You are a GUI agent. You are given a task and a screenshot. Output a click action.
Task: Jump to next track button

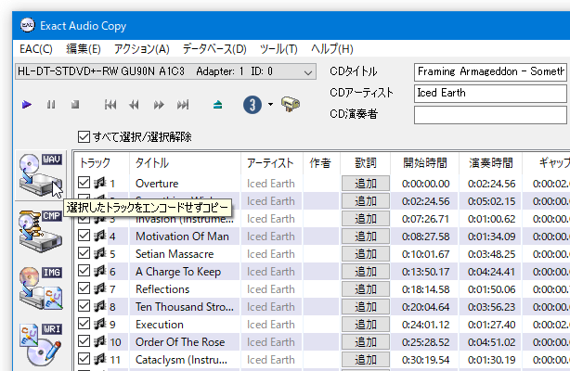(x=183, y=105)
